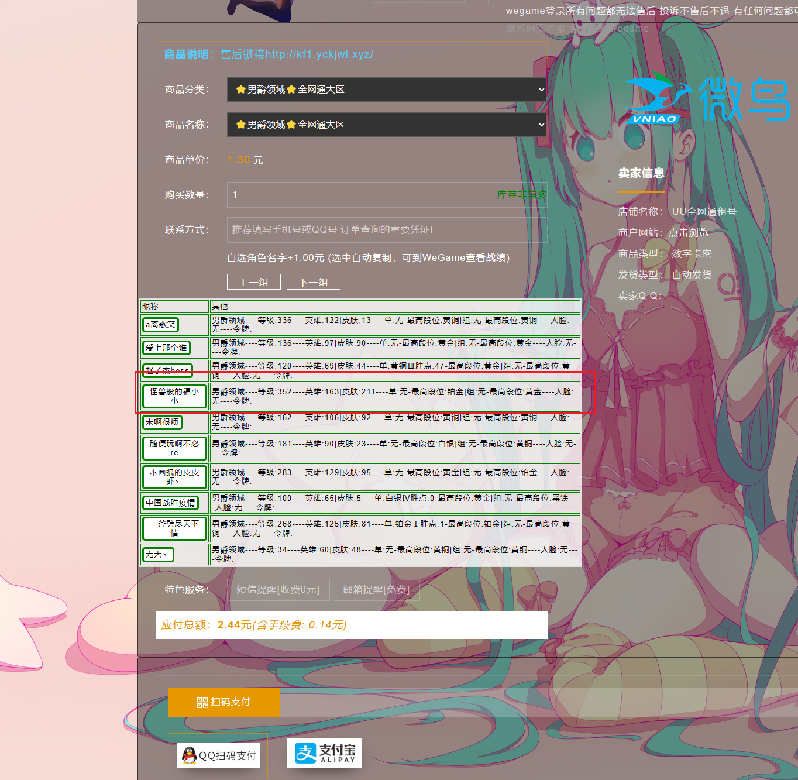Click the 下一组 button
This screenshot has height=780, width=798.
point(314,282)
